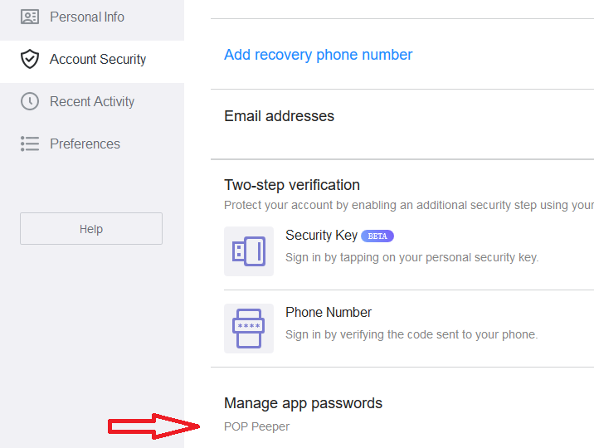Click Add recovery phone number link
The height and width of the screenshot is (448, 594).
pyautogui.click(x=318, y=55)
